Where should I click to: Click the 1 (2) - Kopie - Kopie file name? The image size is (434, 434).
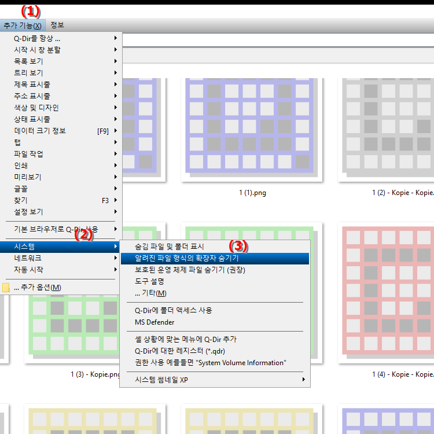tap(403, 193)
